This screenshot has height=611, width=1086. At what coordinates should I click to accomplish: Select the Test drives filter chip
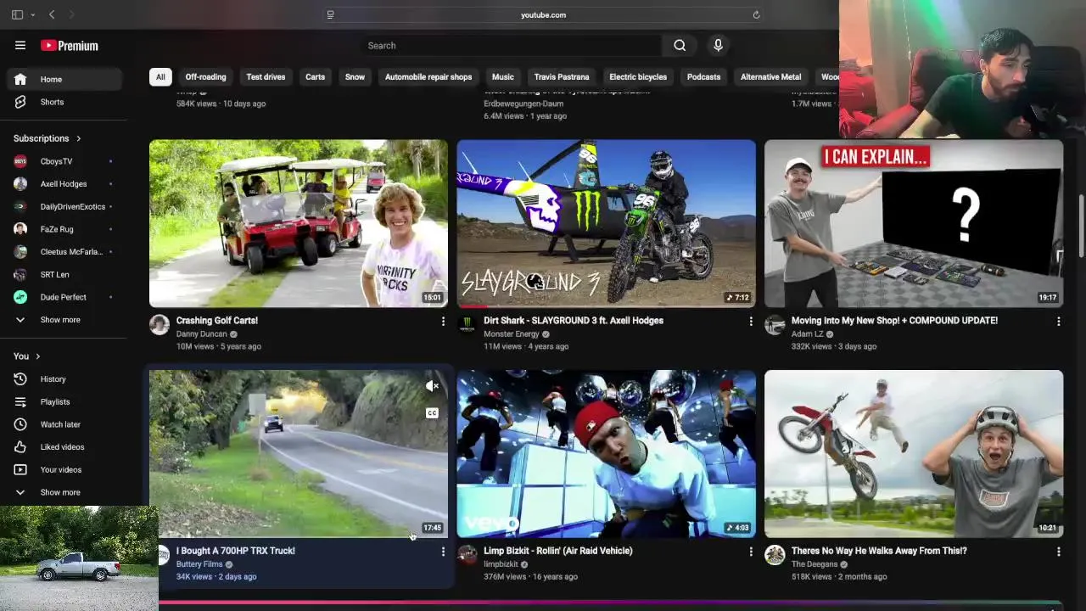[266, 77]
